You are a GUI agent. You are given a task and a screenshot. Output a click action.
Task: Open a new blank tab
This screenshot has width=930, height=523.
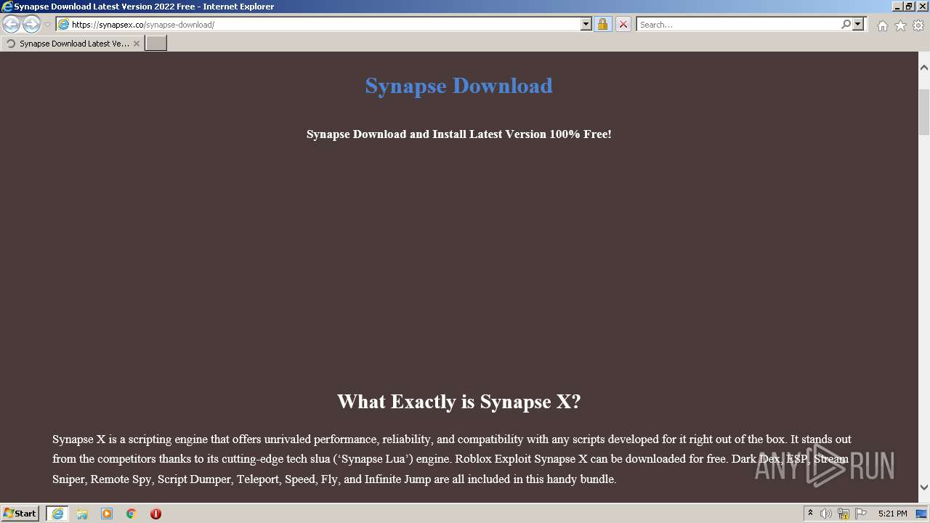156,44
